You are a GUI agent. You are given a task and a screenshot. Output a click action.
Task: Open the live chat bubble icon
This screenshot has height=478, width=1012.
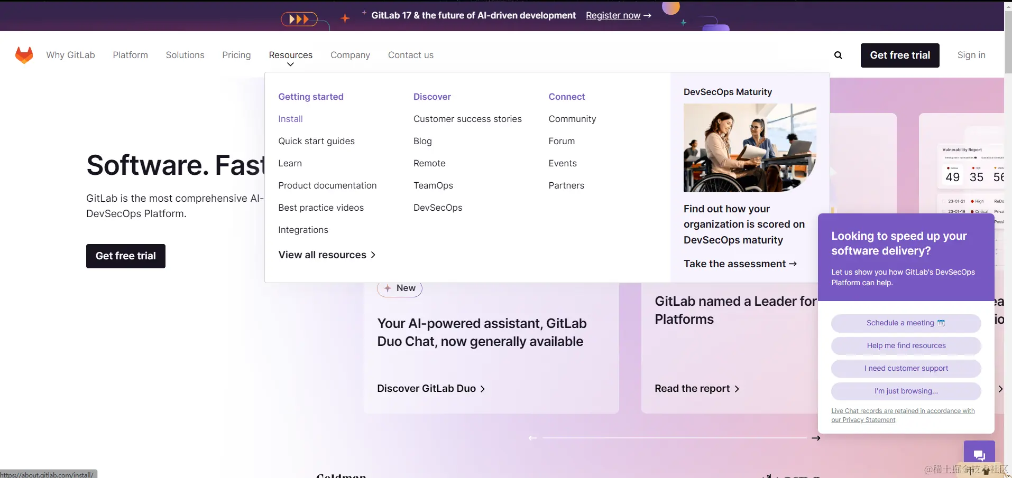[979, 455]
